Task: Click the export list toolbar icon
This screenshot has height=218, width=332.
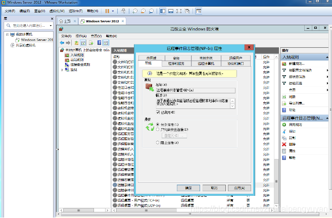Action: click(91, 43)
